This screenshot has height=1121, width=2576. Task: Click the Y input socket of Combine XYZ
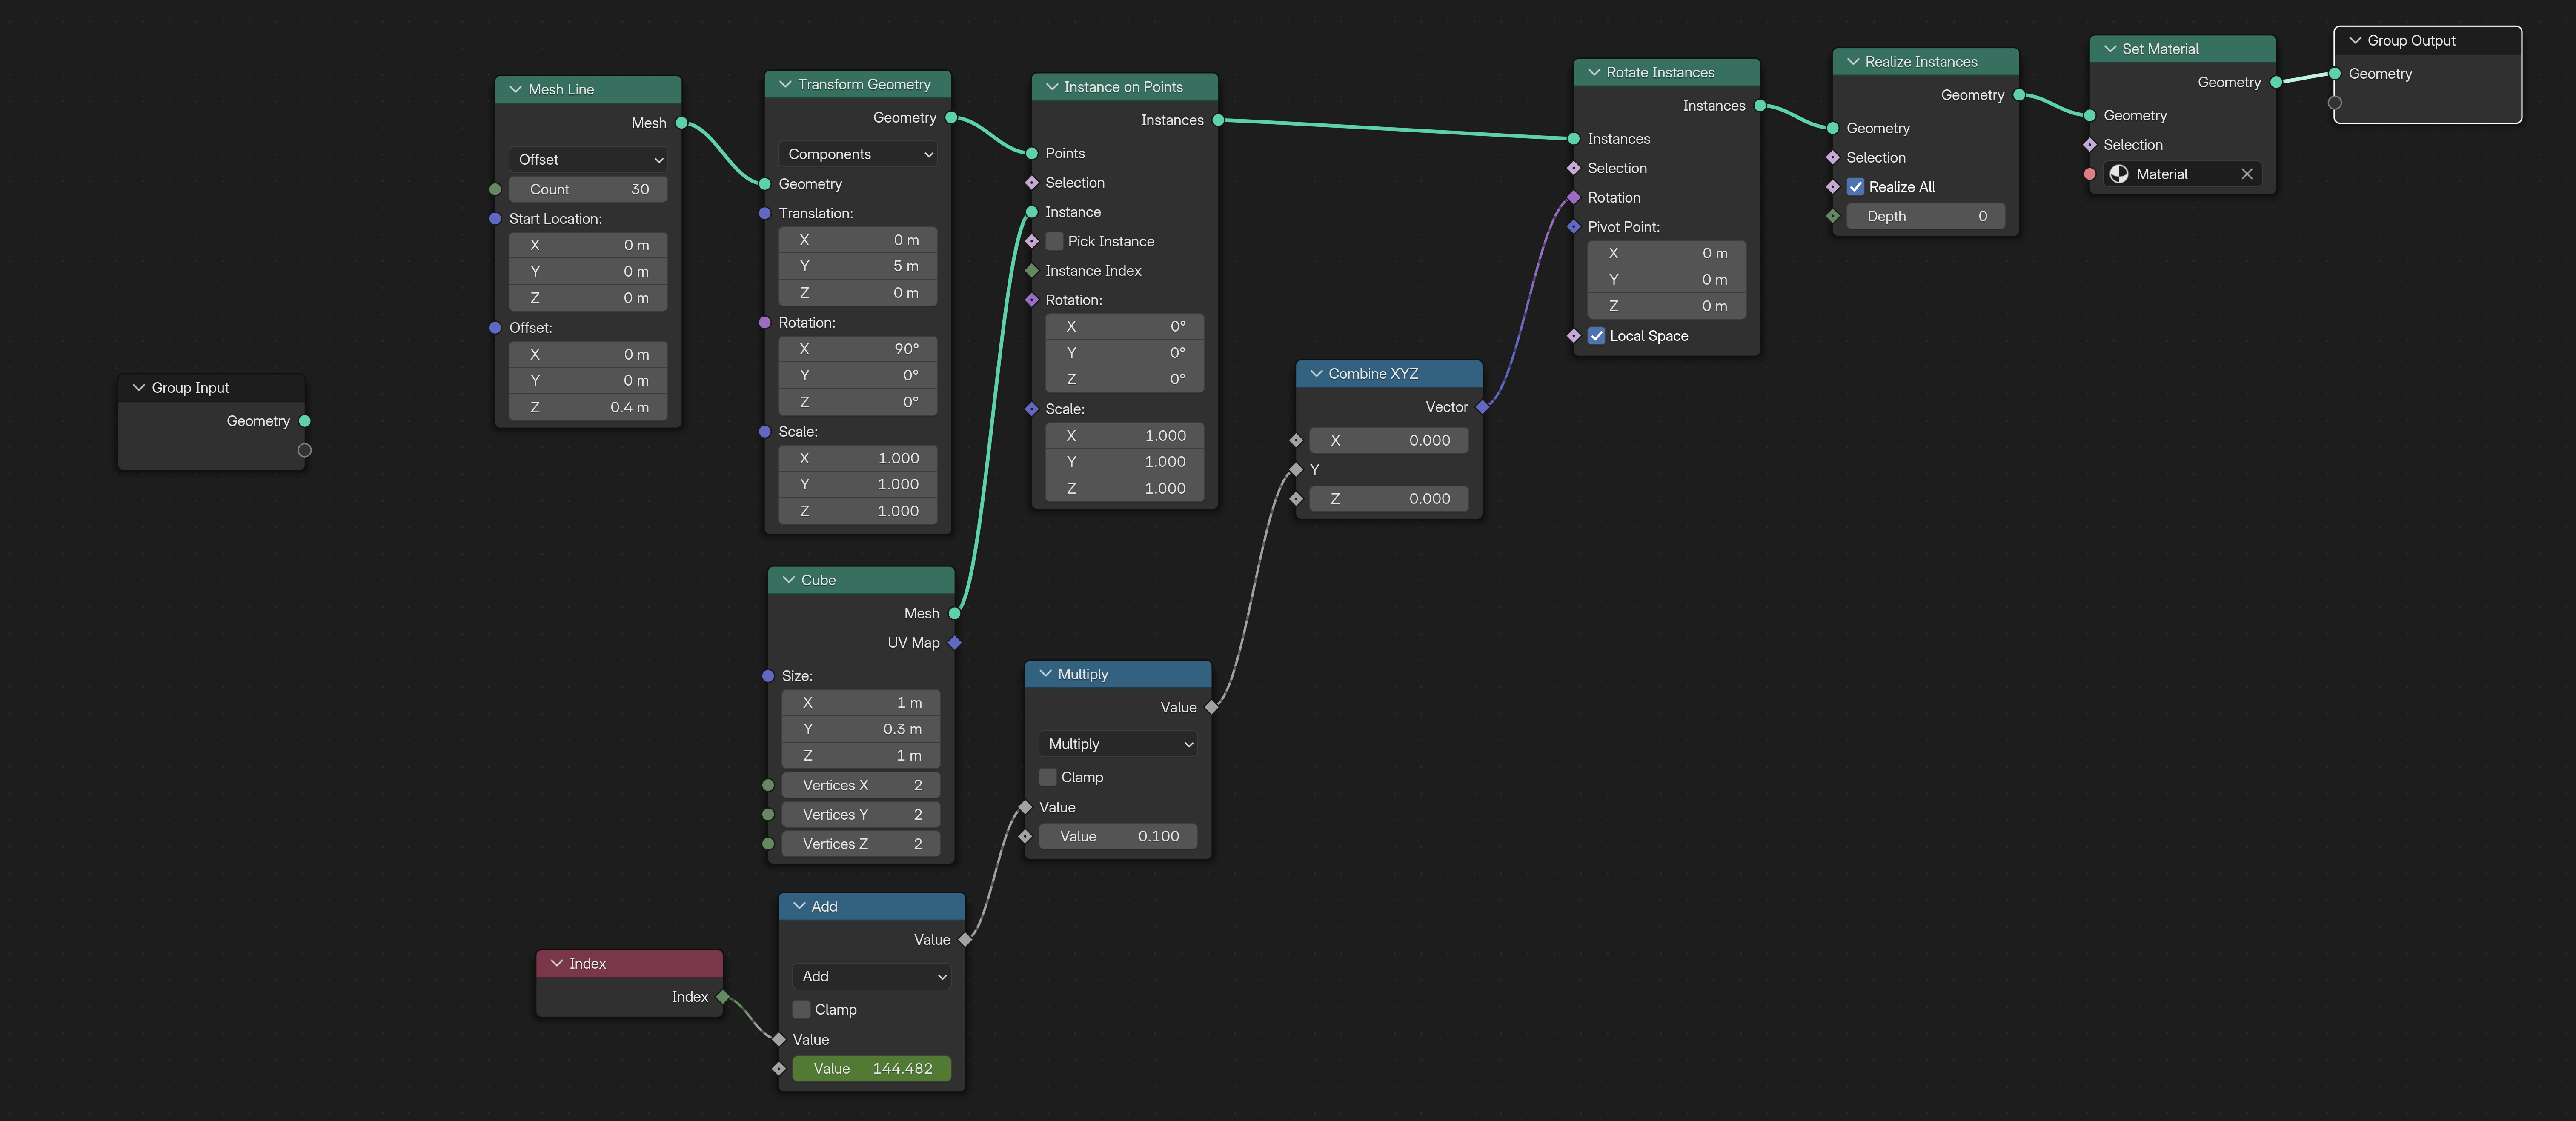tap(1296, 470)
